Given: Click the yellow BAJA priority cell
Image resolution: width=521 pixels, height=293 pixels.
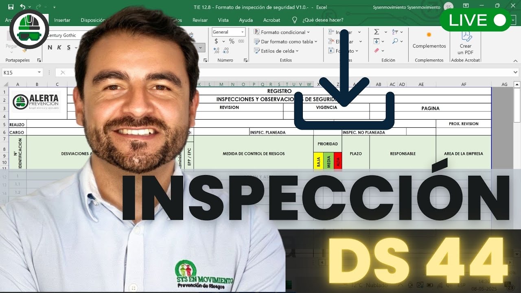Looking at the screenshot, I should [318, 161].
